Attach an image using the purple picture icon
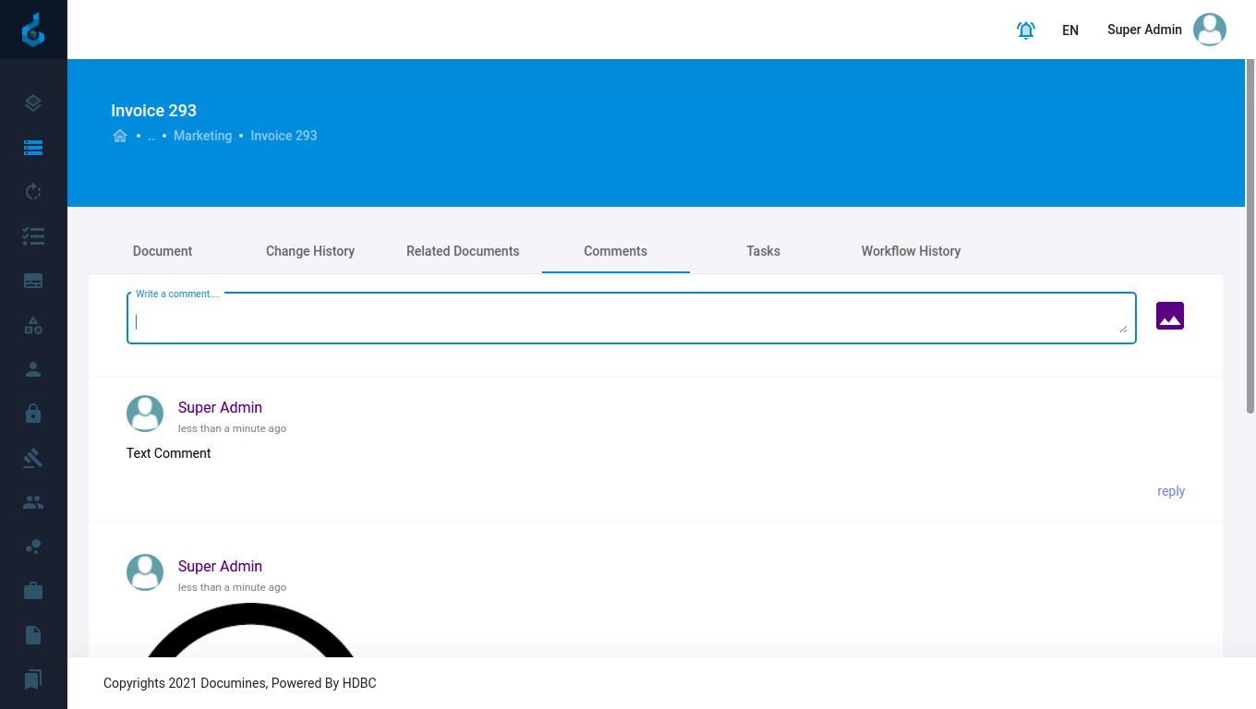This screenshot has height=709, width=1256. [1169, 316]
